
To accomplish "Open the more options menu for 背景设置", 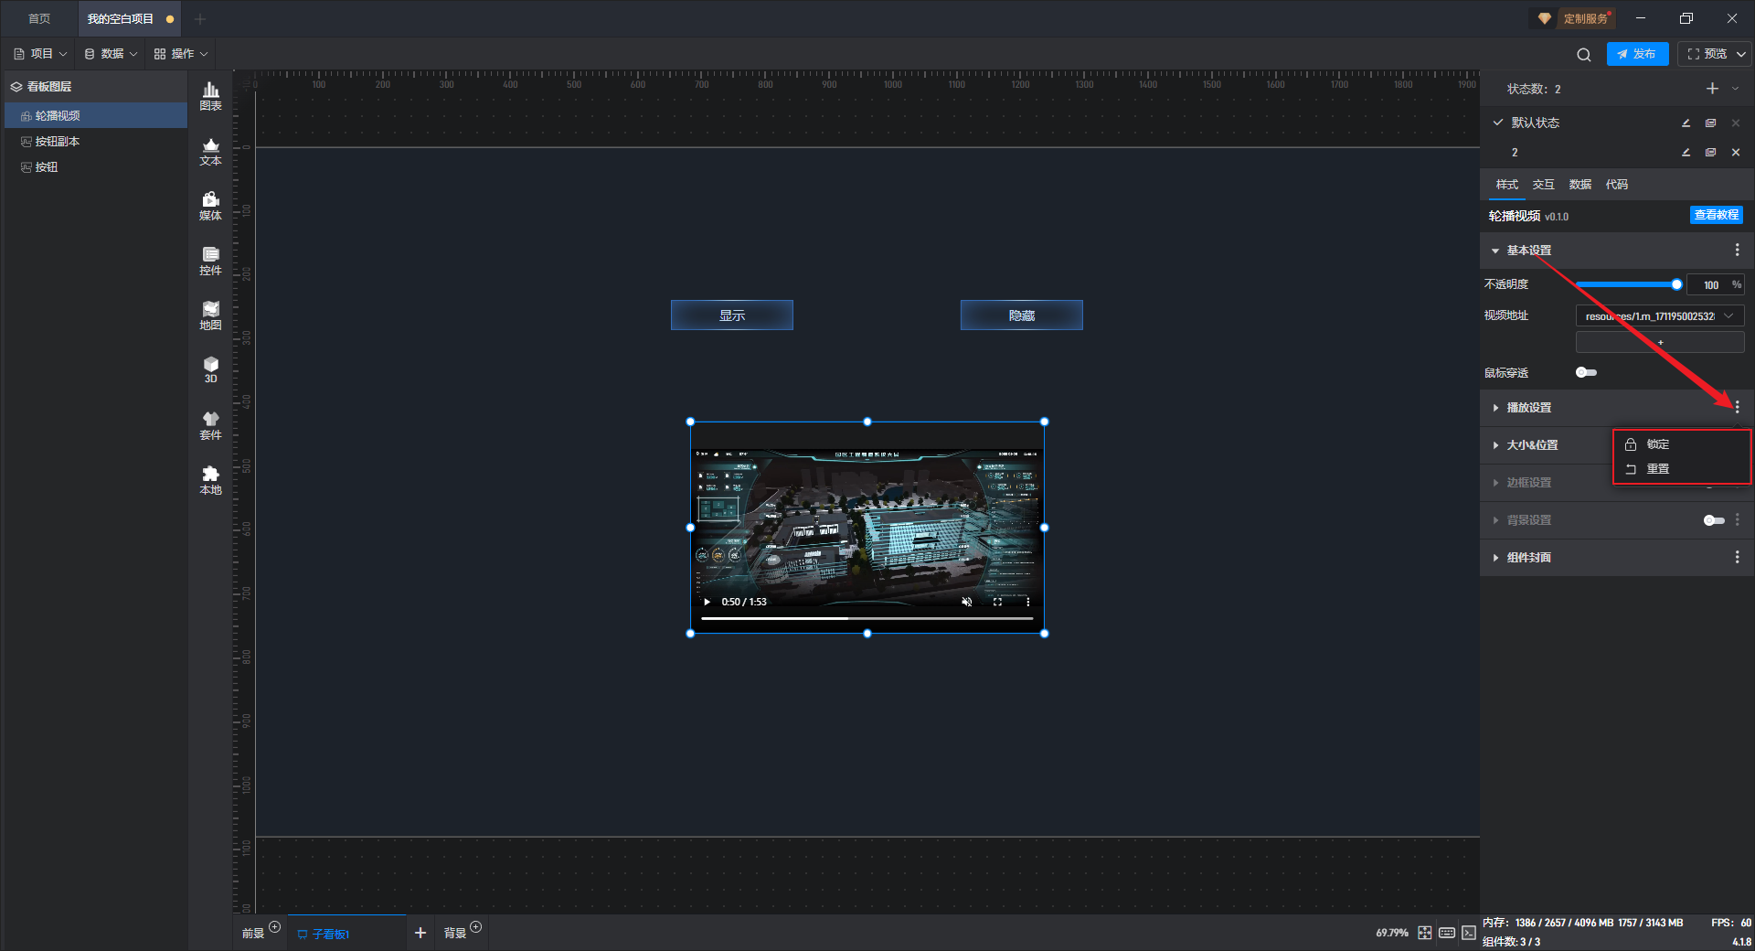I will (1738, 519).
